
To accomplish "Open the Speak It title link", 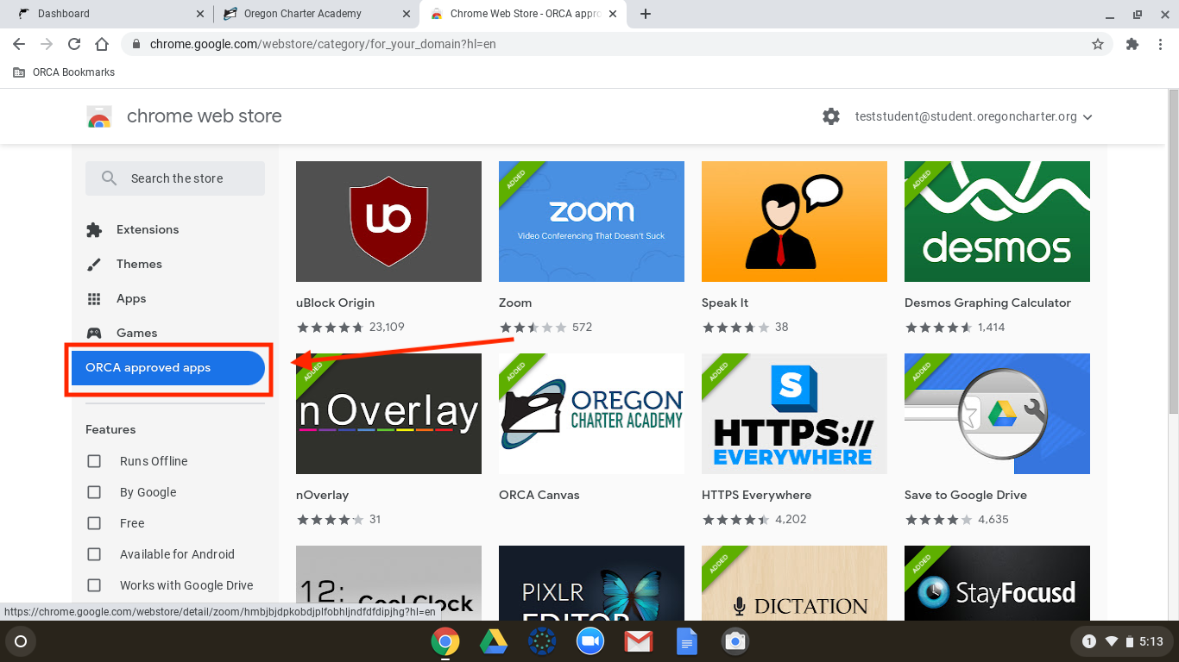I will pyautogui.click(x=725, y=303).
